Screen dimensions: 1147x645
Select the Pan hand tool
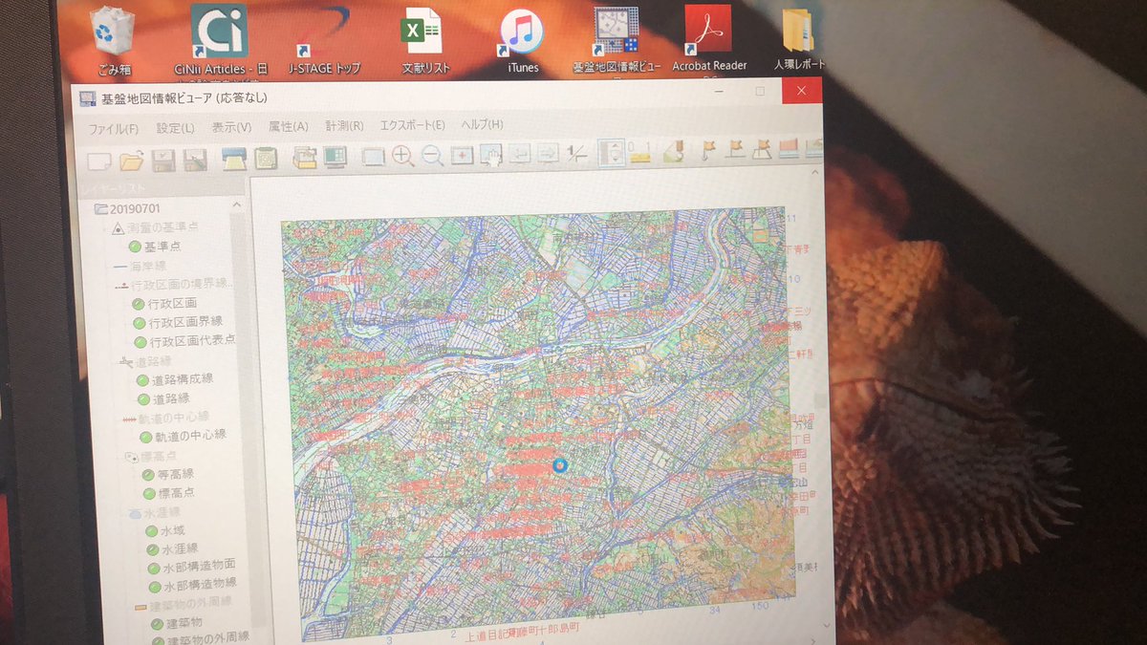pos(491,156)
